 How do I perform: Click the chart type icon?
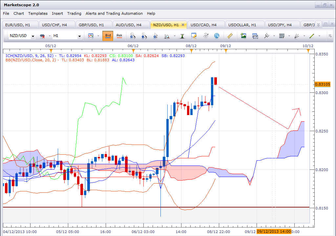click(91, 36)
